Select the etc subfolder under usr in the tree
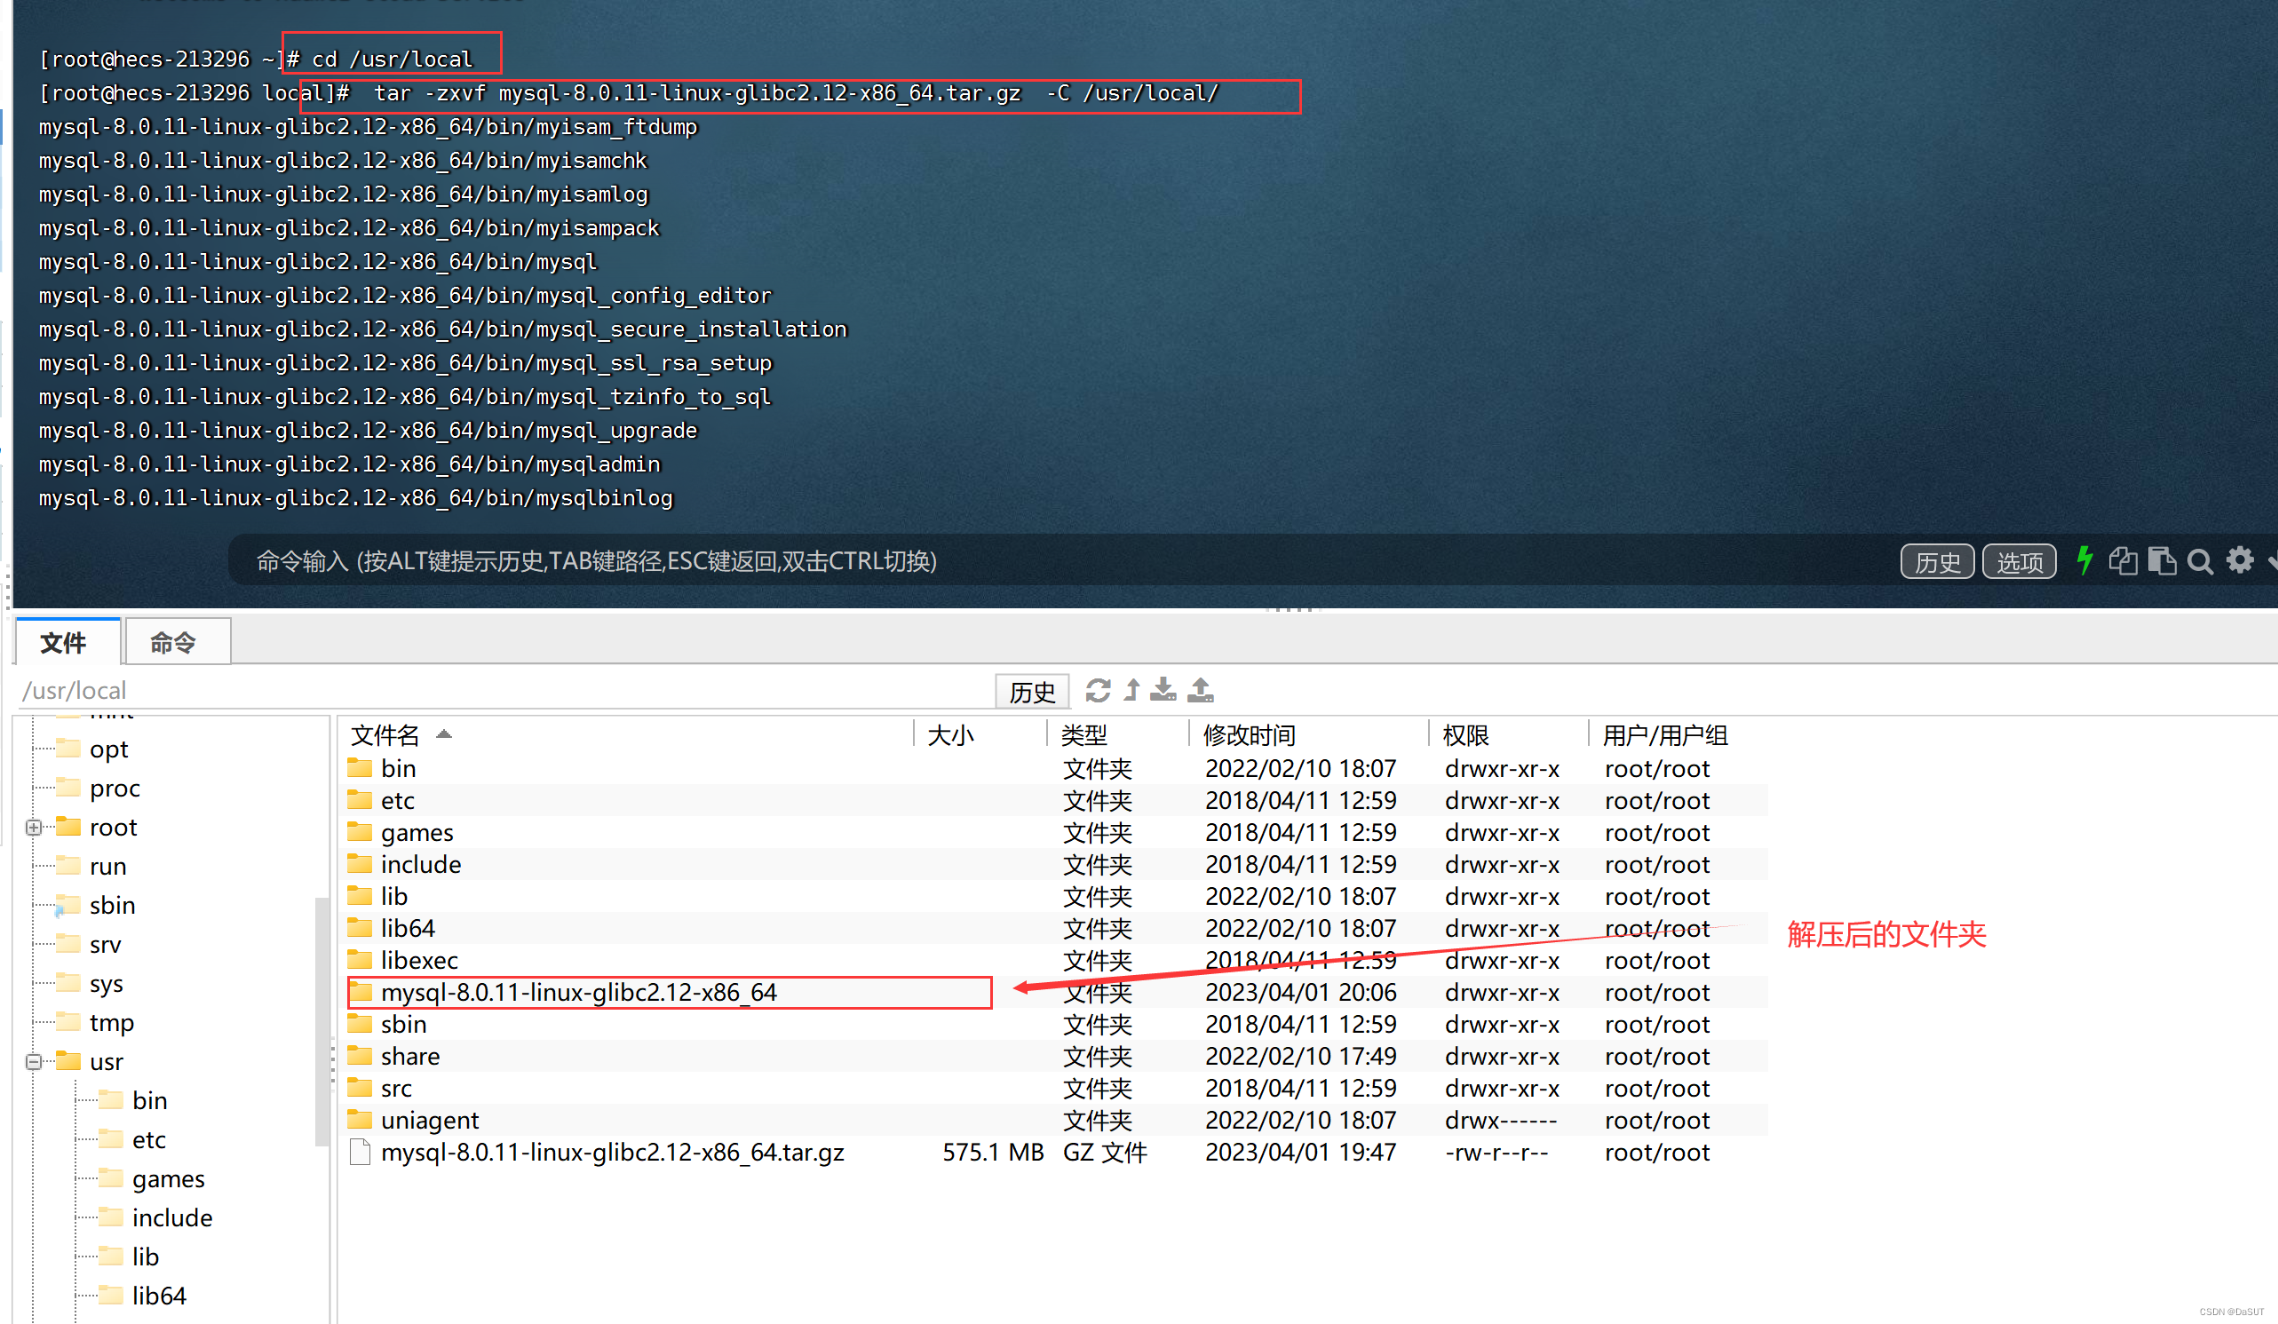 point(148,1139)
